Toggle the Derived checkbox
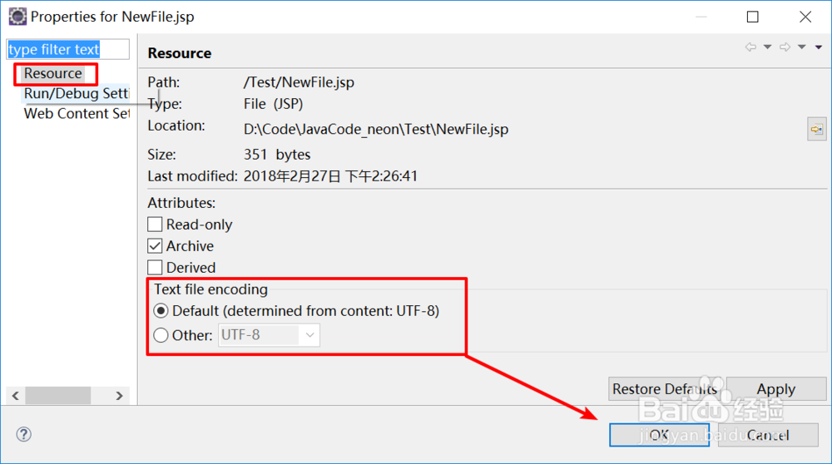Image resolution: width=832 pixels, height=464 pixels. [155, 267]
